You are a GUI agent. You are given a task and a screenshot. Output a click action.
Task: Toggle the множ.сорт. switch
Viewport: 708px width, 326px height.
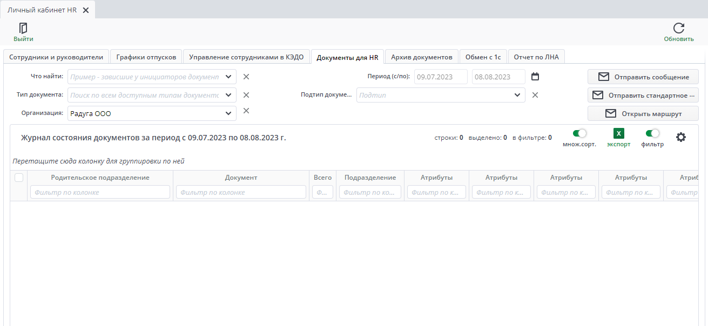click(x=579, y=133)
